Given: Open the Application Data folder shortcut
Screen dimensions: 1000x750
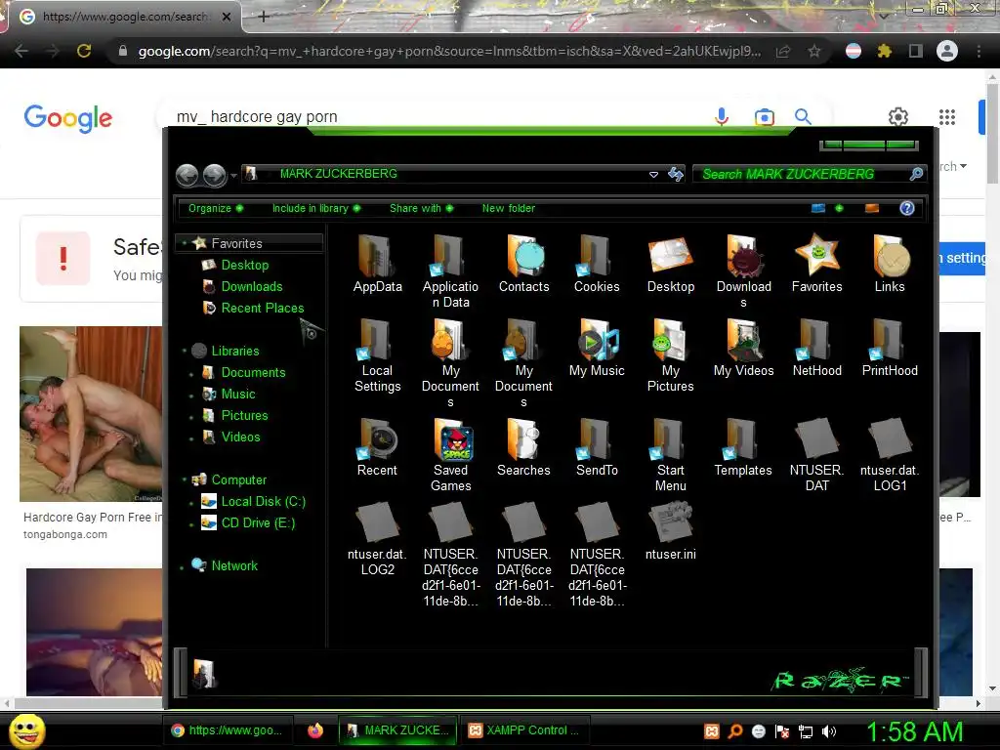Looking at the screenshot, I should (x=450, y=271).
